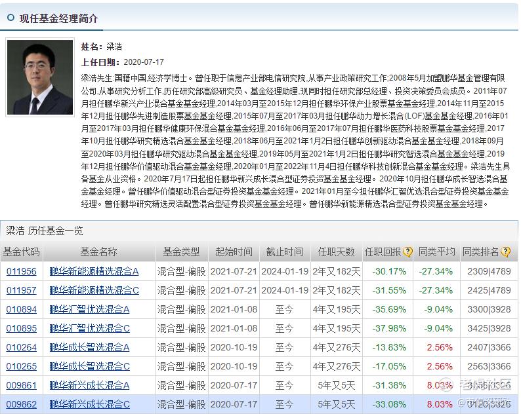
Task: Click the 同类平均 column header
Action: click(436, 252)
